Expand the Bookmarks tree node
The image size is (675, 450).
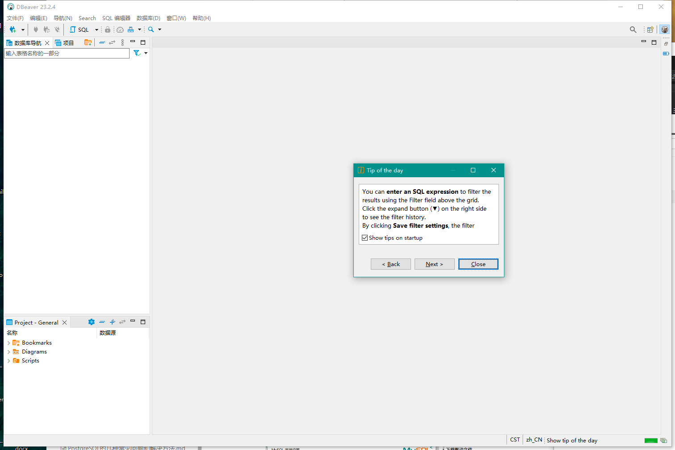click(8, 343)
